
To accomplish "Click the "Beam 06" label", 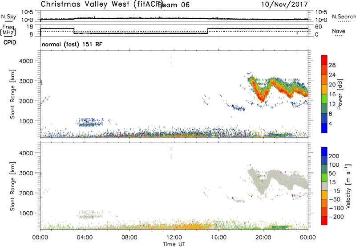I will [174, 5].
